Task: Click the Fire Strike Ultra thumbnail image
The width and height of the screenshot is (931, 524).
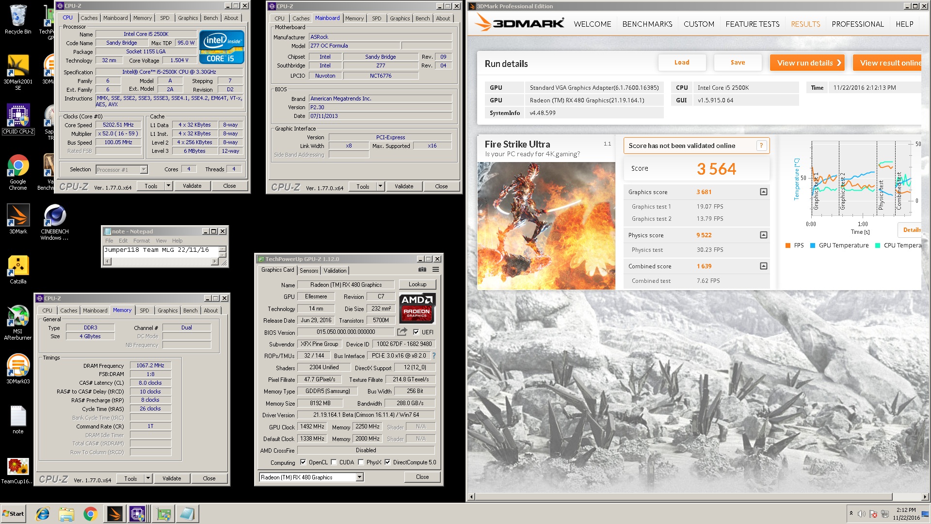Action: [546, 226]
